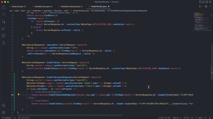
Task: Open the Explorer view in the activity bar
Action: click(4, 7)
